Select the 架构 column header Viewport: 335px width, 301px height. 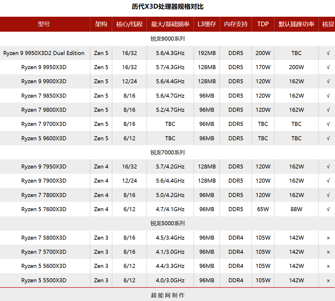[101, 24]
